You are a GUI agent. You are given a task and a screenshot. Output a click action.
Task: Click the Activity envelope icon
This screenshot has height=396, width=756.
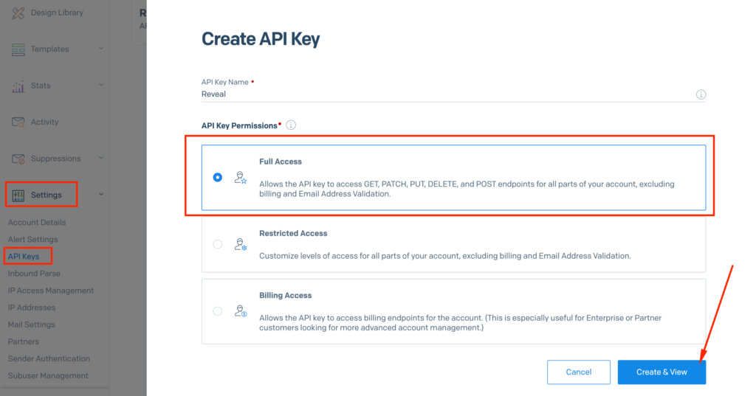coord(18,122)
